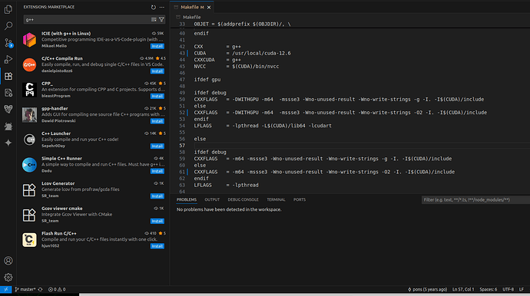Screen dimensions: 530x296
Task: Click the Simple C++ Runner extension icon
Action: [x=29, y=165]
